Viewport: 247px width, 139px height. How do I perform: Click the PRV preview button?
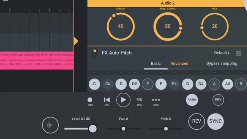click(218, 100)
